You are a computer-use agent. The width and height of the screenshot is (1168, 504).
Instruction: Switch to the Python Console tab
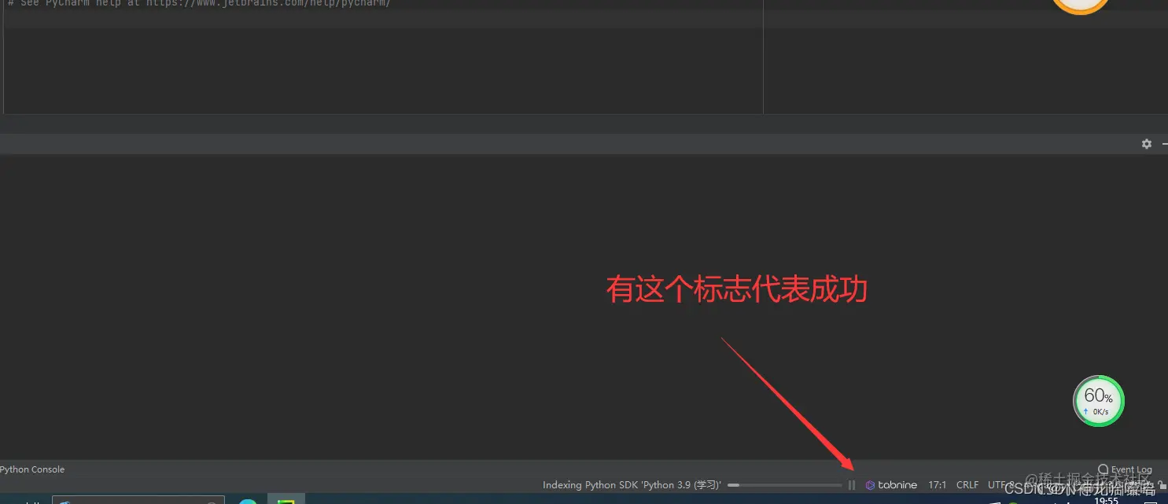click(x=31, y=469)
